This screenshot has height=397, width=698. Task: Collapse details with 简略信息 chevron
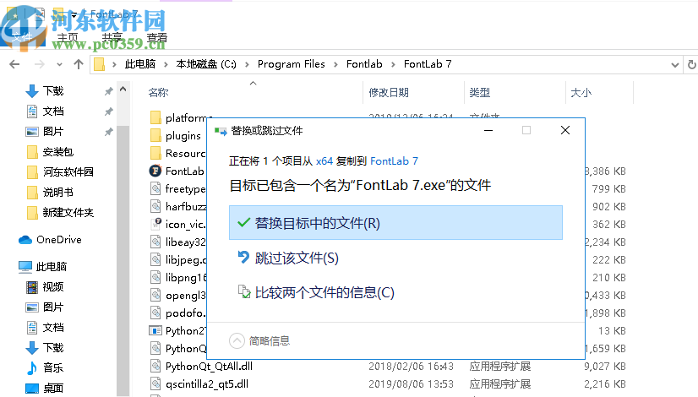(237, 341)
